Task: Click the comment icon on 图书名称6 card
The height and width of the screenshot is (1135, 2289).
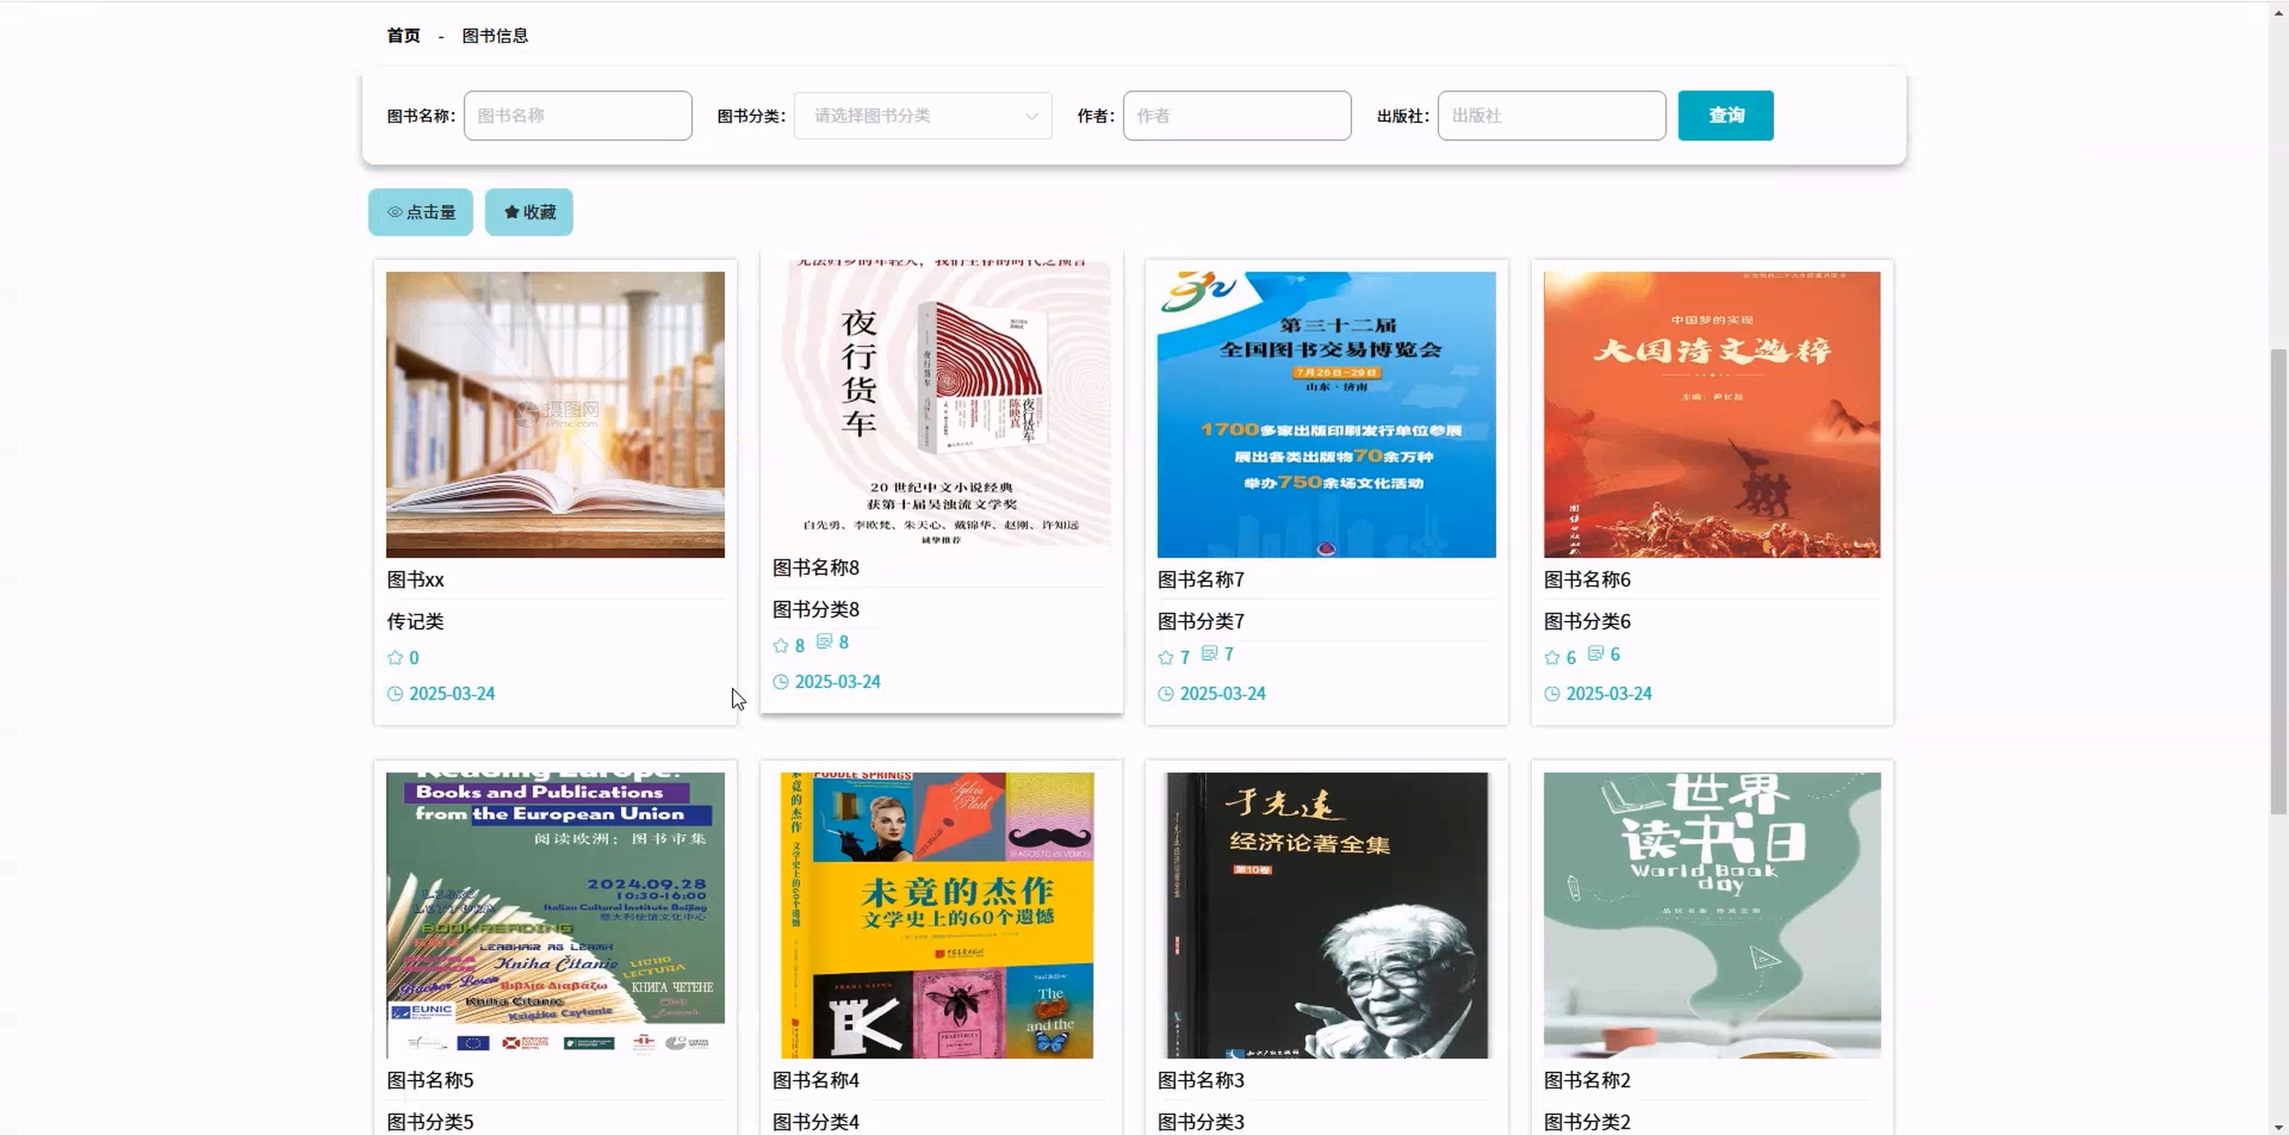Action: pos(1596,653)
